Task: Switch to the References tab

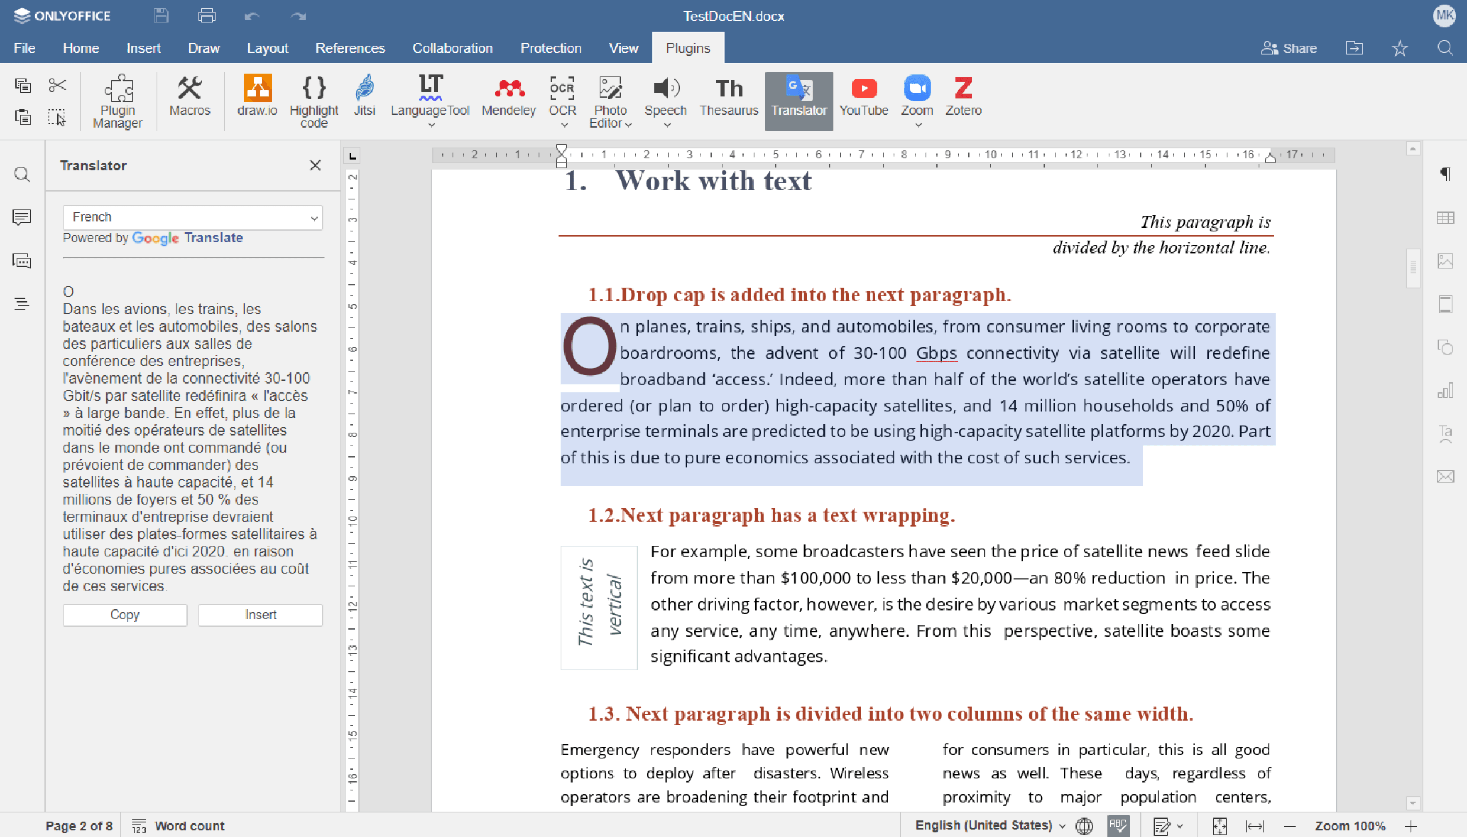Action: pos(350,48)
